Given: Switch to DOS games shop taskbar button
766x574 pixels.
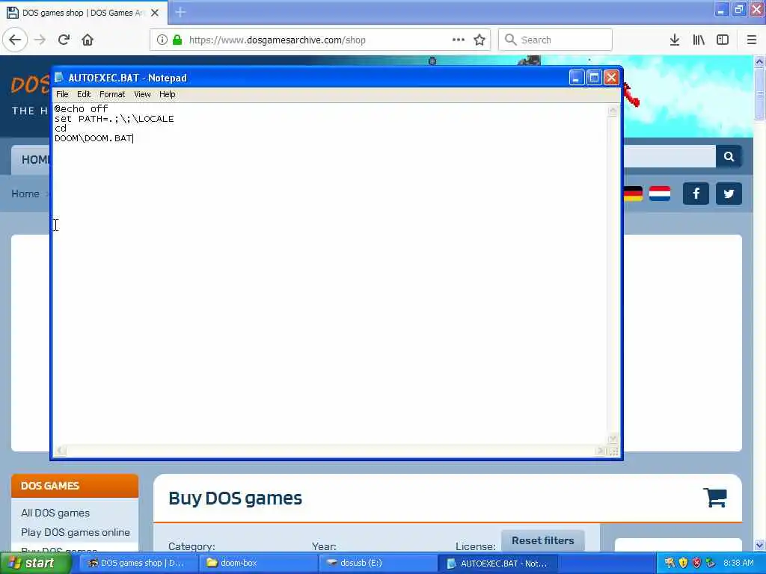Looking at the screenshot, I should click(138, 564).
